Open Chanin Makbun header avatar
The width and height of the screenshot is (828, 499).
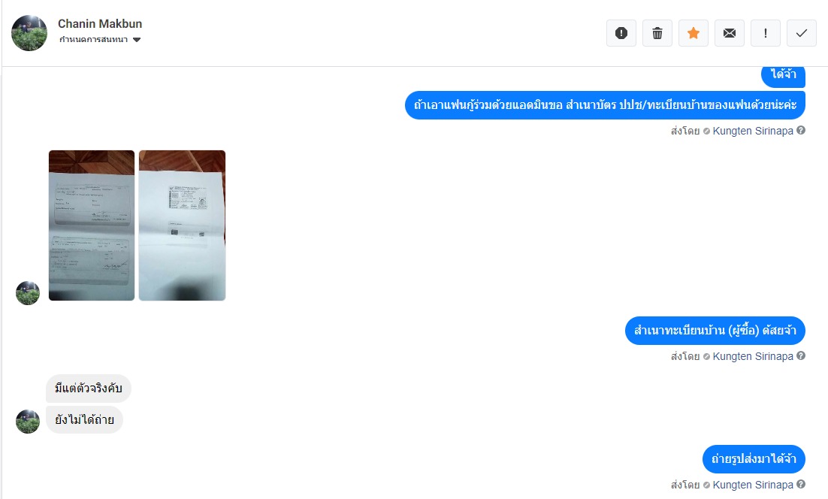click(29, 33)
